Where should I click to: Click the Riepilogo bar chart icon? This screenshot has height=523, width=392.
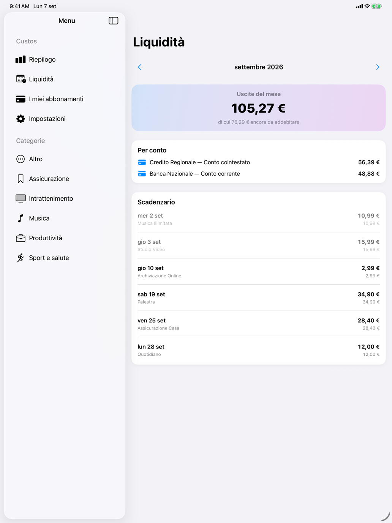click(x=21, y=59)
